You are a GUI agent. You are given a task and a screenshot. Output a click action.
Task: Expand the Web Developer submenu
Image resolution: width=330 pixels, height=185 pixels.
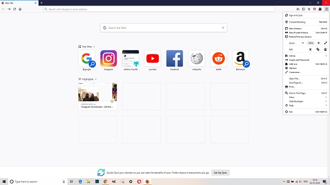(306, 101)
